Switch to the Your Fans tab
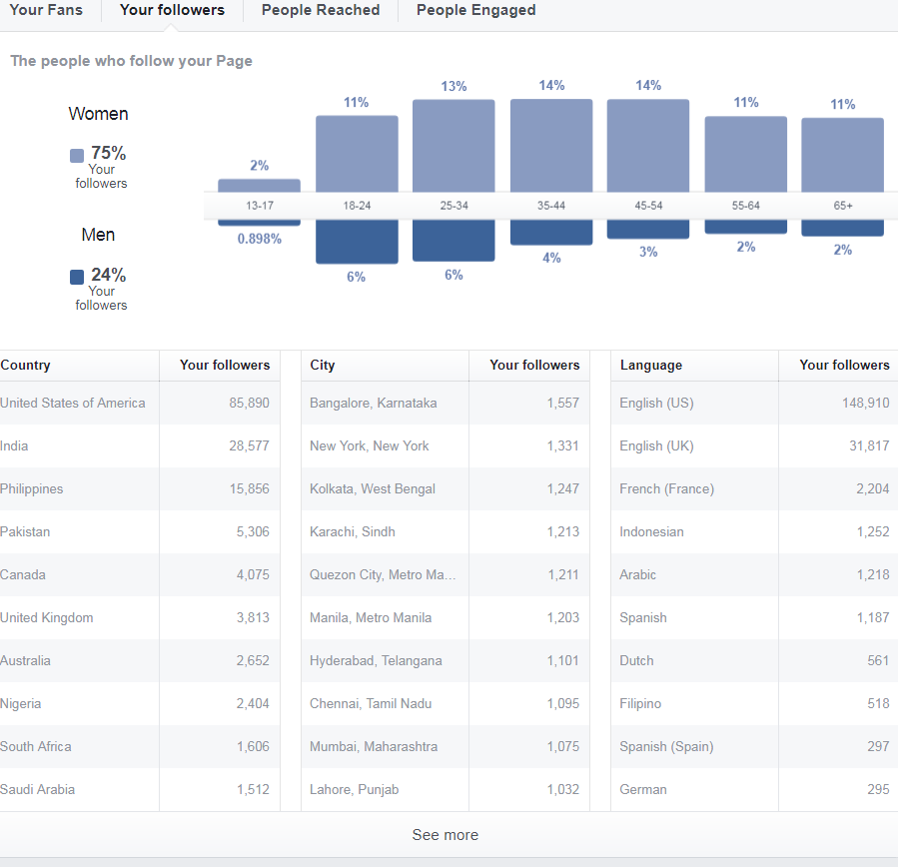The image size is (898, 867). tap(46, 10)
